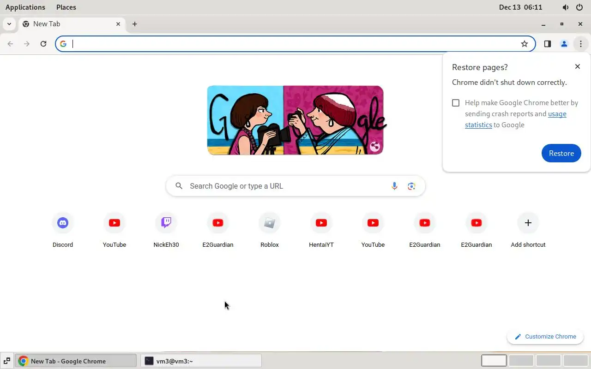Expand the tab search chevron

(x=9, y=24)
